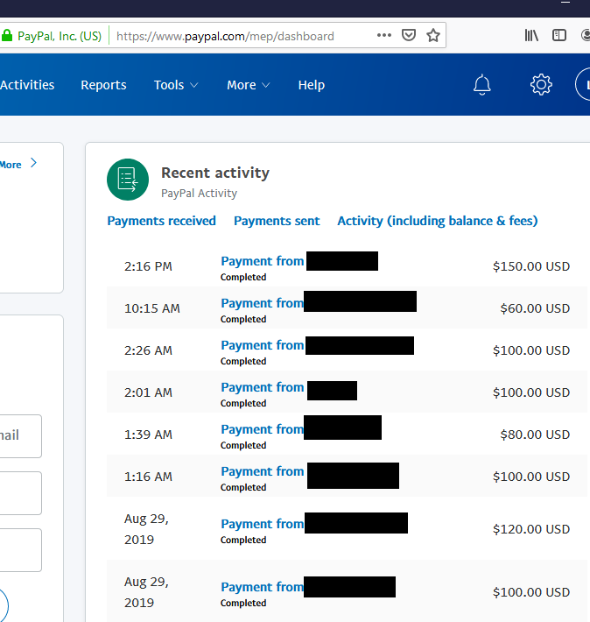Image resolution: width=590 pixels, height=622 pixels.
Task: Click the 1:39 AM timestamp
Action: click(148, 435)
